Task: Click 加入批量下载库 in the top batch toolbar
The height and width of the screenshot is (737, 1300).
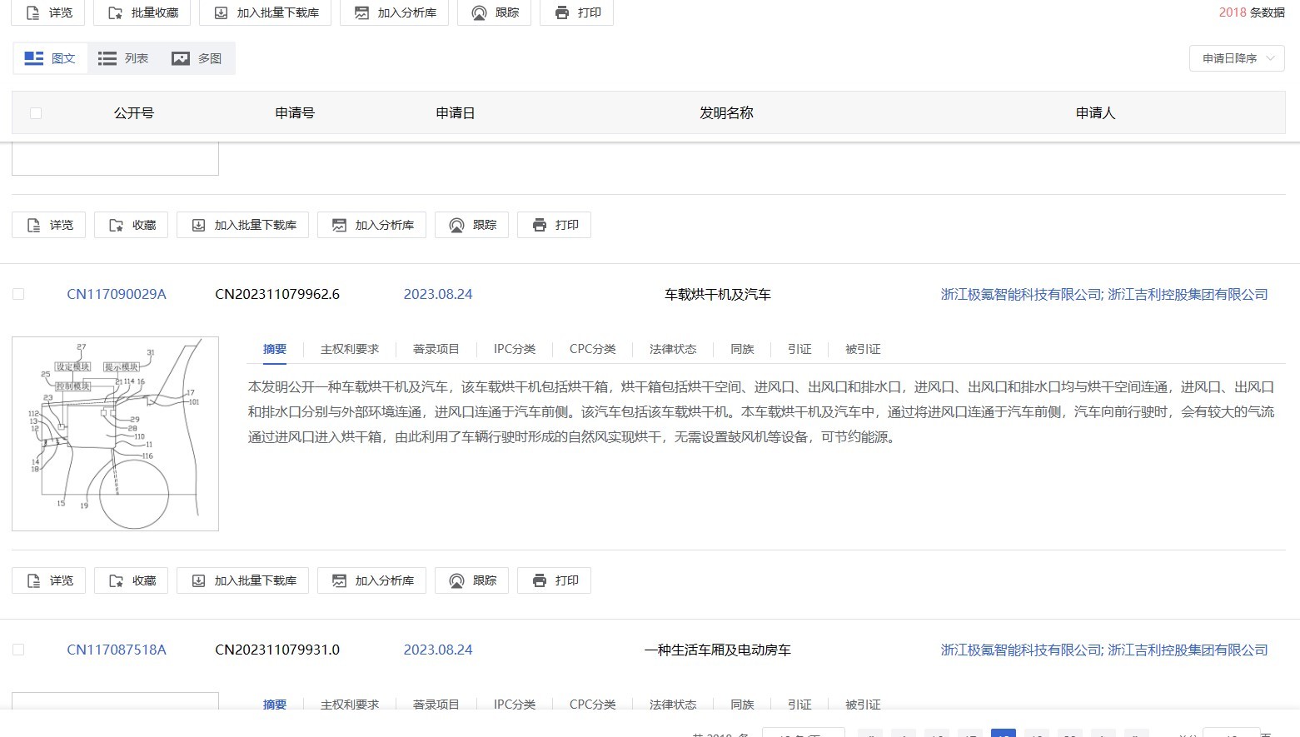Action: [x=265, y=12]
